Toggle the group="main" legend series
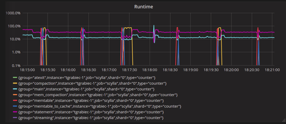286x124 pixels. (x=86, y=89)
